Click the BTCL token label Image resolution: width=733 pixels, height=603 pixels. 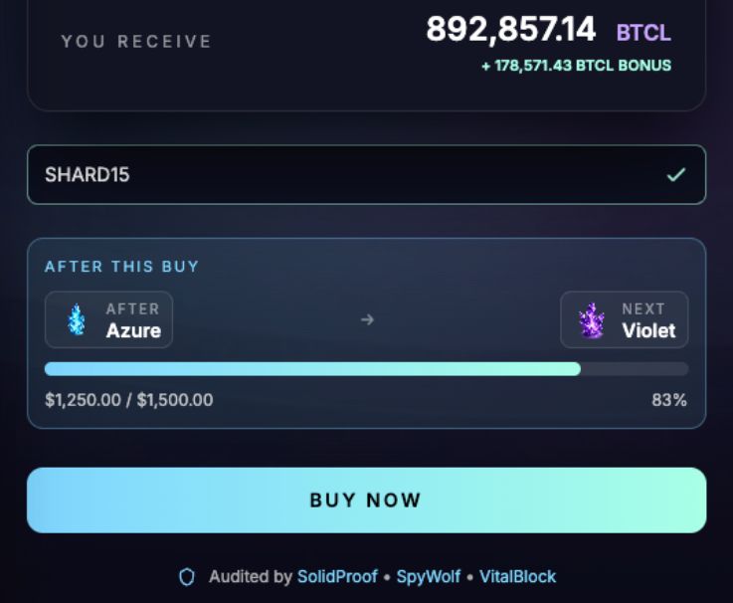click(x=643, y=33)
